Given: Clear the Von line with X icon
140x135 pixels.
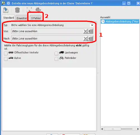Looking at the screenshot, I should pos(86,31).
